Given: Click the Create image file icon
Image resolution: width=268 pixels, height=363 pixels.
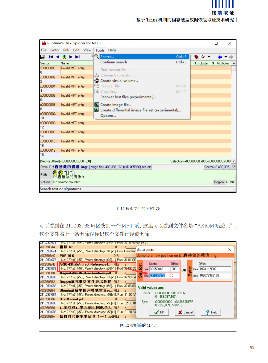Looking at the screenshot, I should tap(97, 104).
